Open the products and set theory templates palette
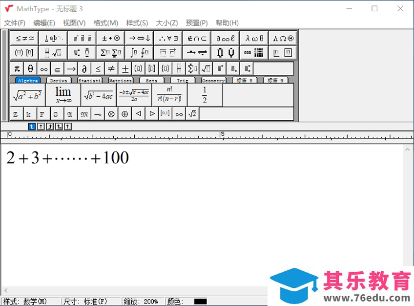The height and width of the screenshot is (306, 414). coord(226,53)
